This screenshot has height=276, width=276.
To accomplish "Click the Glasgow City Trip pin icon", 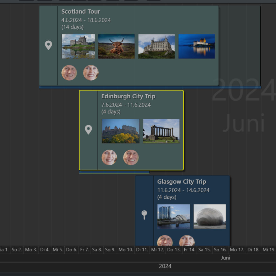I will point(144,215).
